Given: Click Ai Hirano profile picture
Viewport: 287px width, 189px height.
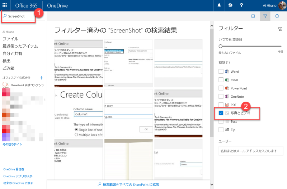Looking at the screenshot, I should [282, 5].
